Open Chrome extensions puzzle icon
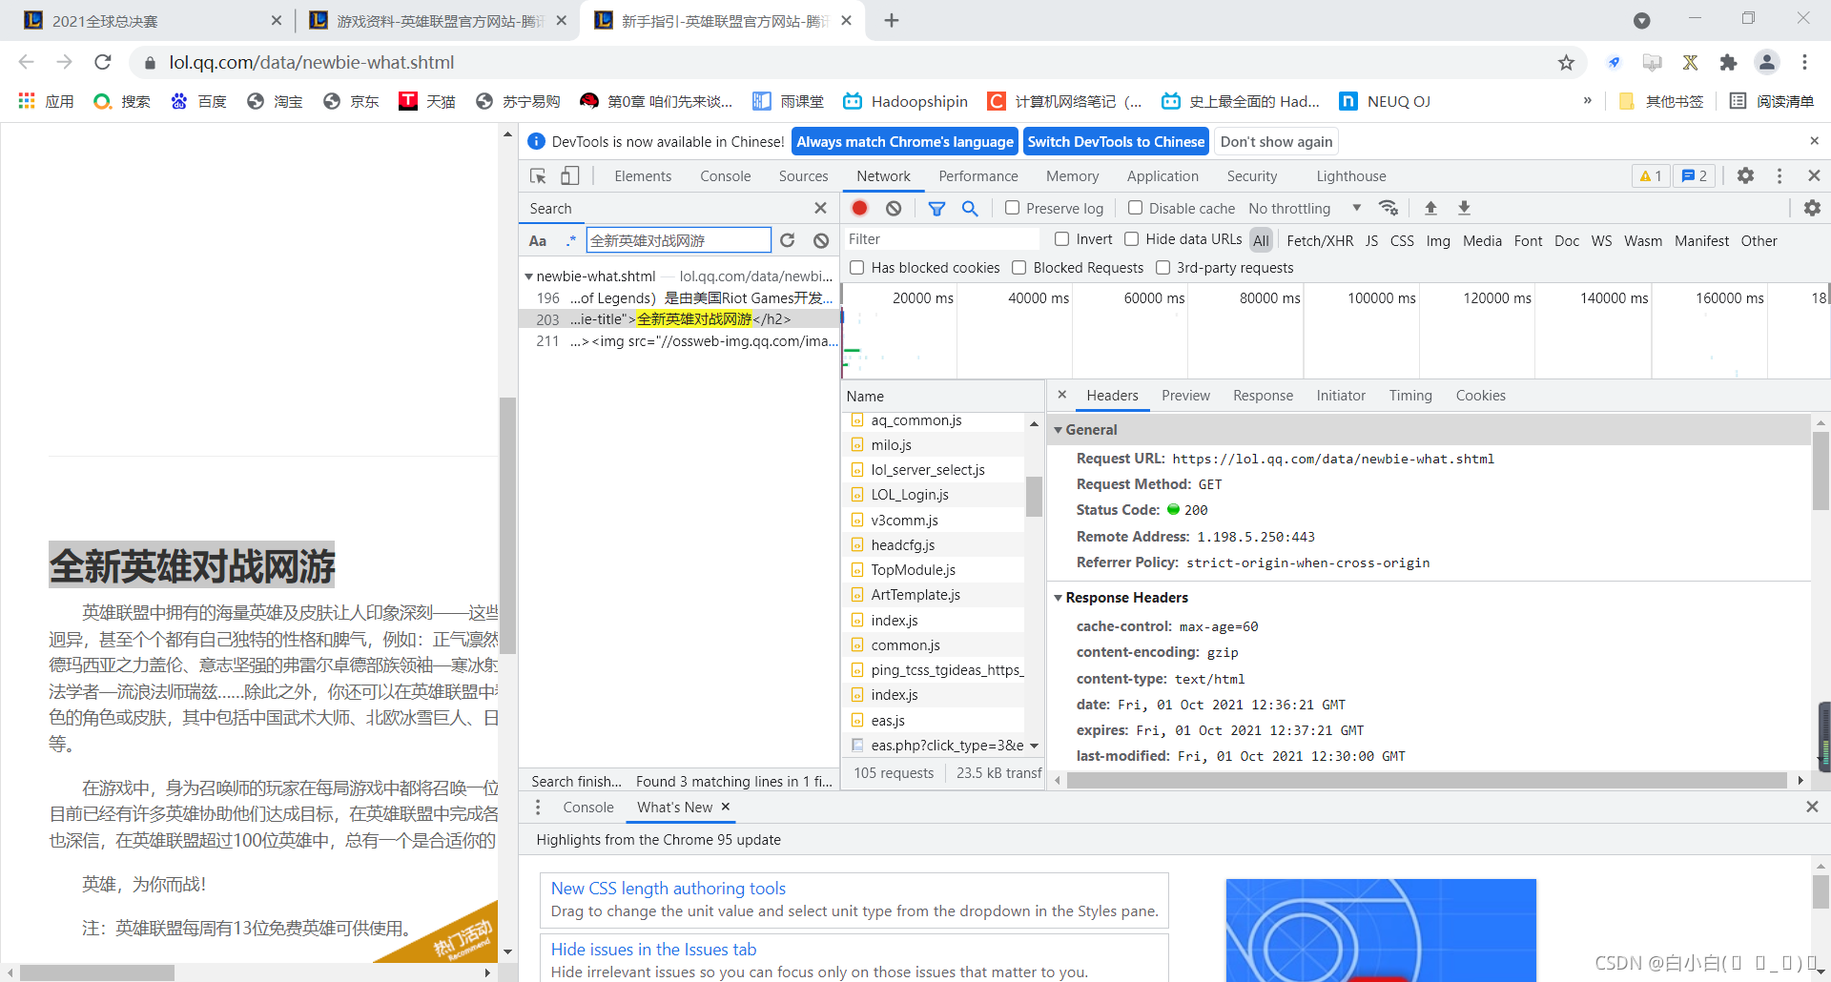1831x982 pixels. (x=1728, y=62)
